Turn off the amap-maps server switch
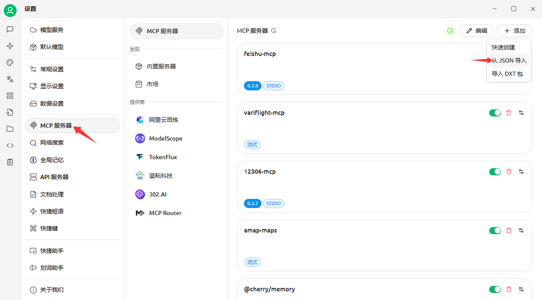The width and height of the screenshot is (542, 300). tap(495, 230)
